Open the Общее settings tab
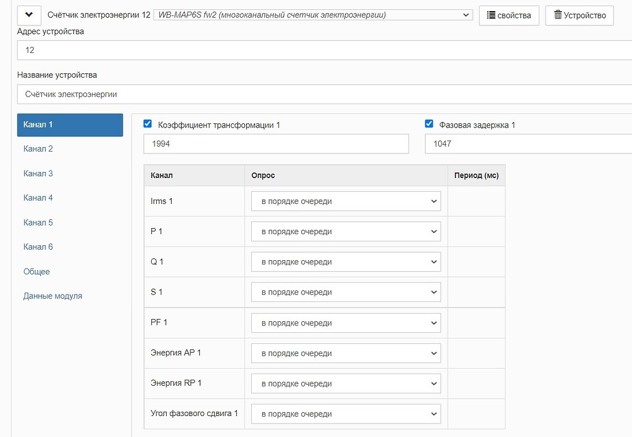Image resolution: width=632 pixels, height=437 pixels. coord(36,271)
